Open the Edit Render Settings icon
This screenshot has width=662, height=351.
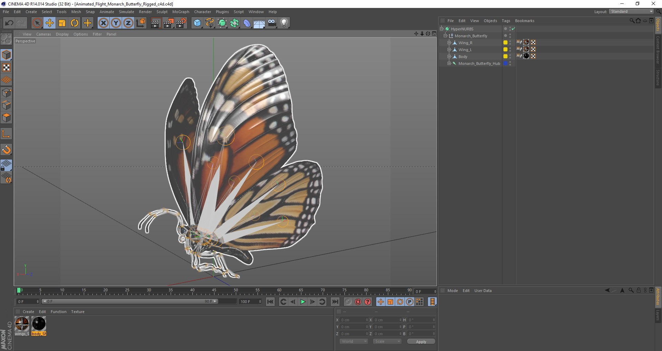click(x=181, y=23)
